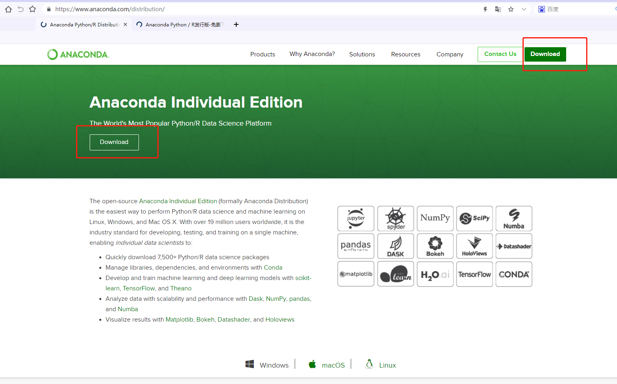617x384 pixels.
Task: Click the pandas logo tile
Action: (x=356, y=246)
